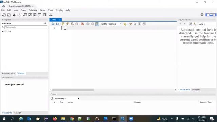Open the Query menu

click(x=23, y=10)
